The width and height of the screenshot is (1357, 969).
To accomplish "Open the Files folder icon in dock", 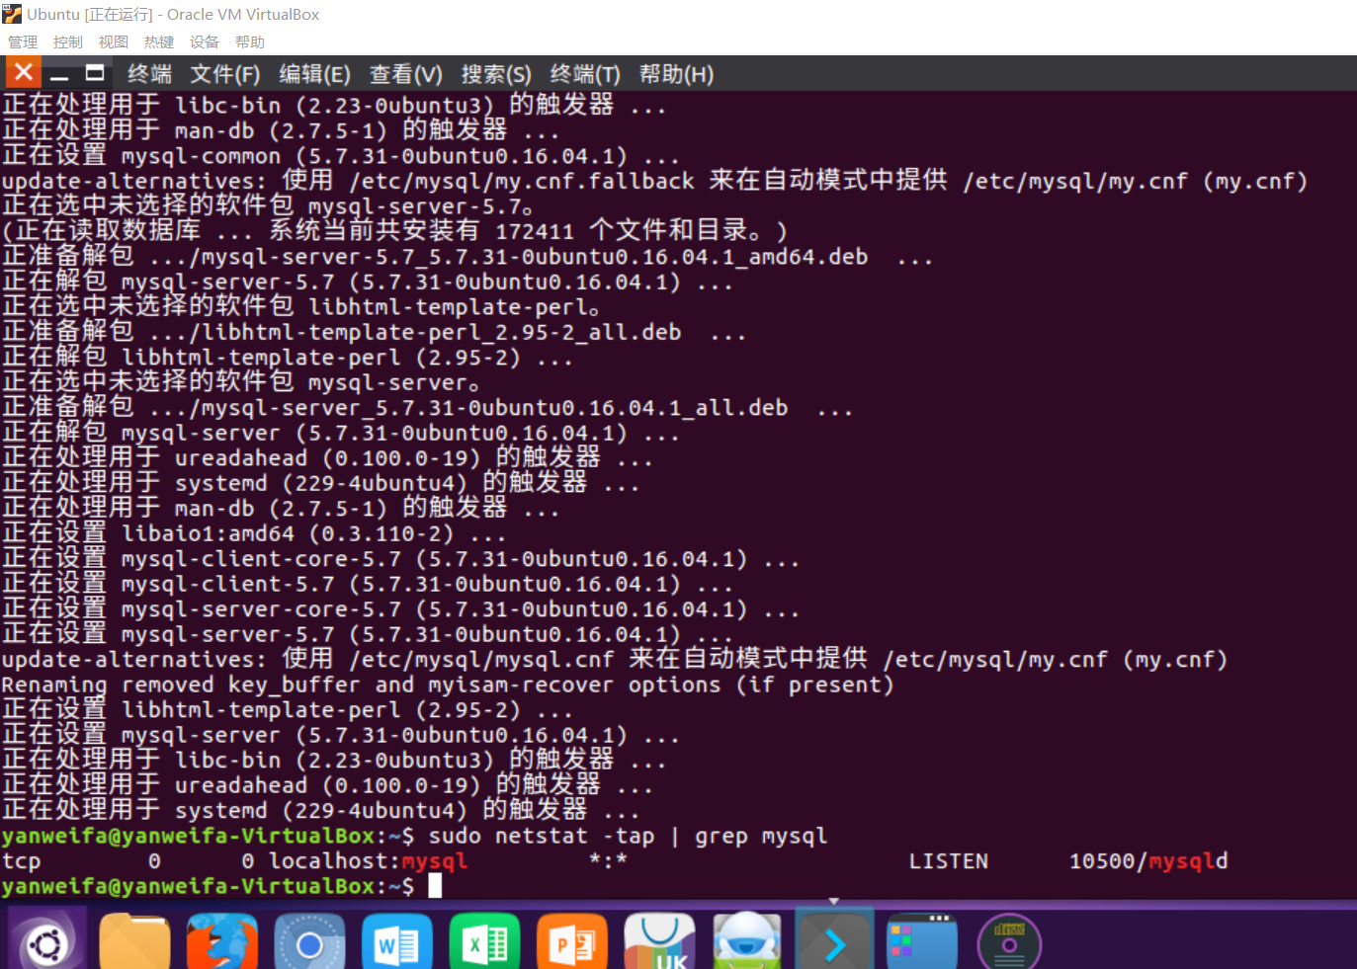I will click(134, 943).
